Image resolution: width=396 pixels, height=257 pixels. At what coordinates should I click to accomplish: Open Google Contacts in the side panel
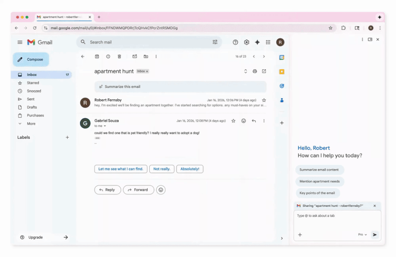281,100
